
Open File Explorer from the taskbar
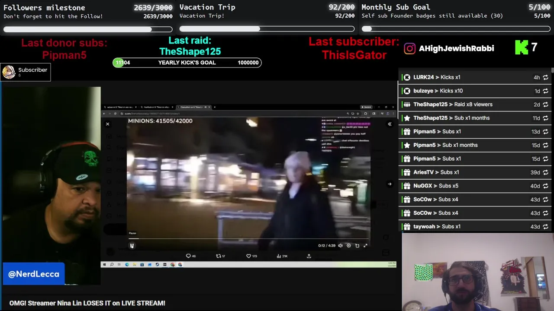point(135,264)
